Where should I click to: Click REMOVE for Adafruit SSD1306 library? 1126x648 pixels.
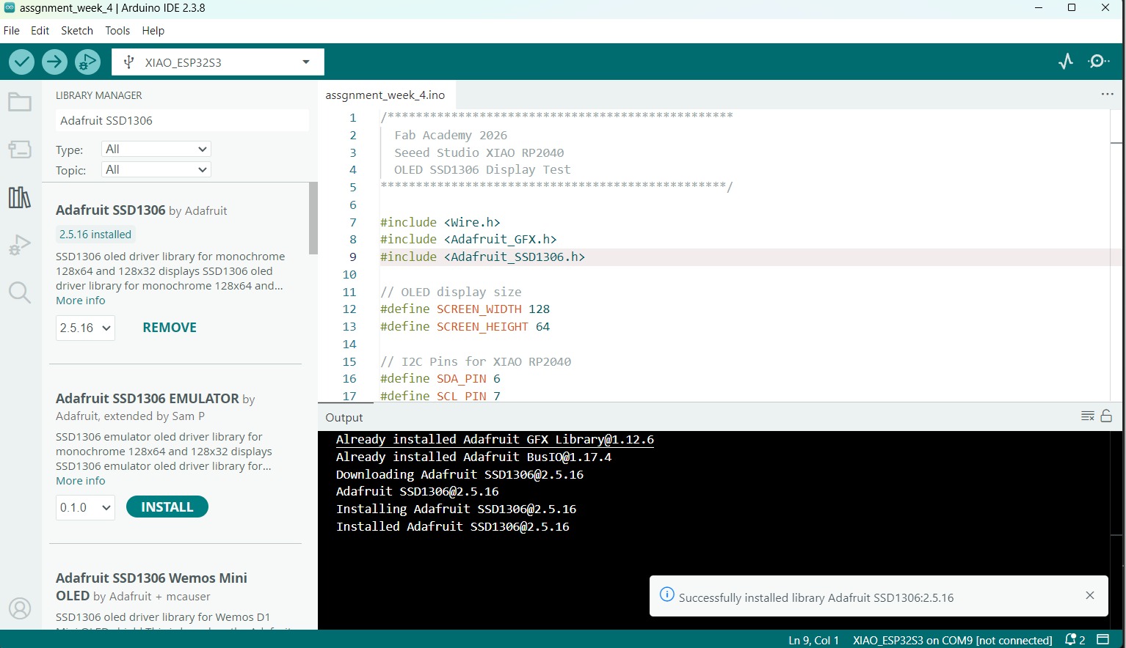click(x=170, y=328)
